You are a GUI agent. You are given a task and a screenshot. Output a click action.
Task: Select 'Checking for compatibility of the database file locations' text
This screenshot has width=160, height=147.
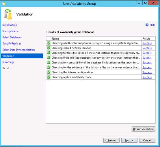point(95,63)
